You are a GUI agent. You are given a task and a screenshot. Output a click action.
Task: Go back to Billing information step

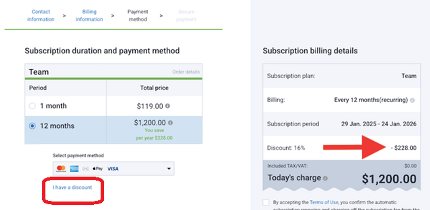(x=89, y=15)
